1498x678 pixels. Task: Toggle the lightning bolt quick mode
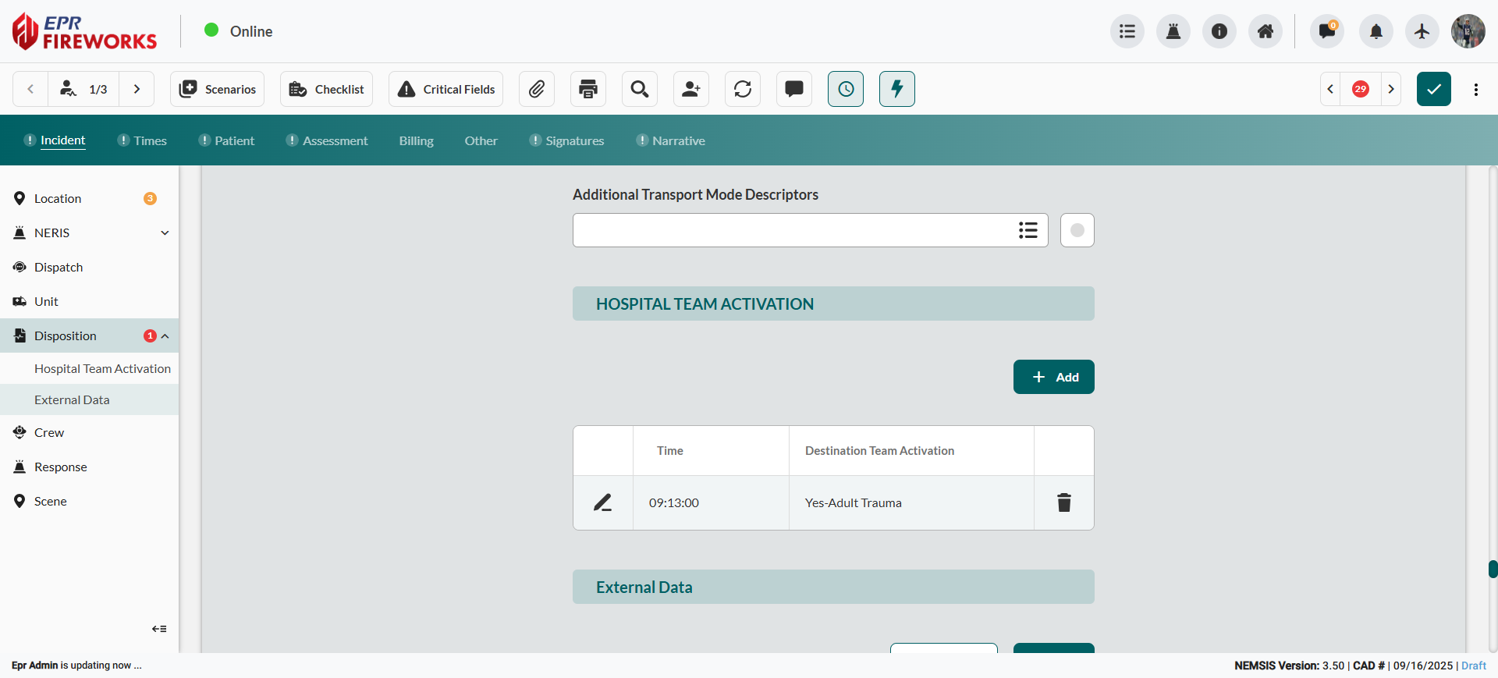click(897, 89)
